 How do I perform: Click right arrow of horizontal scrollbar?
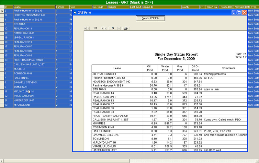257,161
